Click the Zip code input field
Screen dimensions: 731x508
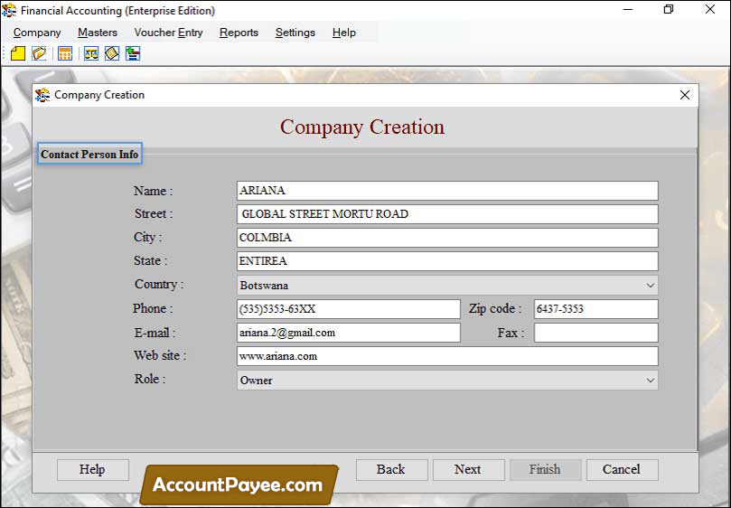tap(595, 309)
